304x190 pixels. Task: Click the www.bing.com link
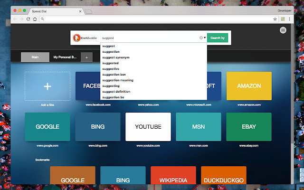coord(98,146)
